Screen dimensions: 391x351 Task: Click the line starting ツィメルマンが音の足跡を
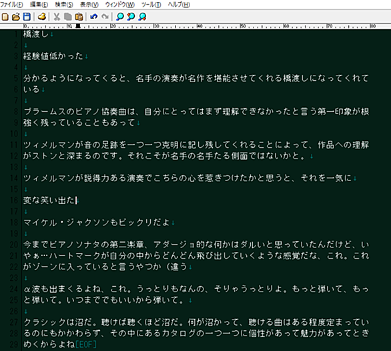coord(196,144)
